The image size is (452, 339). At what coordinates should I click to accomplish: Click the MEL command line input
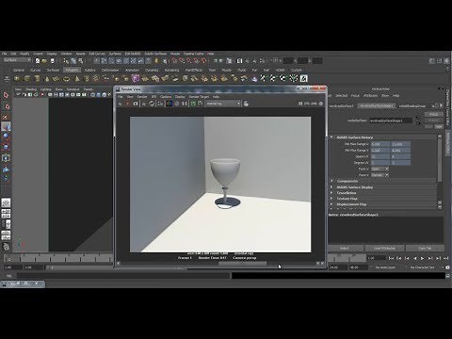click(123, 276)
